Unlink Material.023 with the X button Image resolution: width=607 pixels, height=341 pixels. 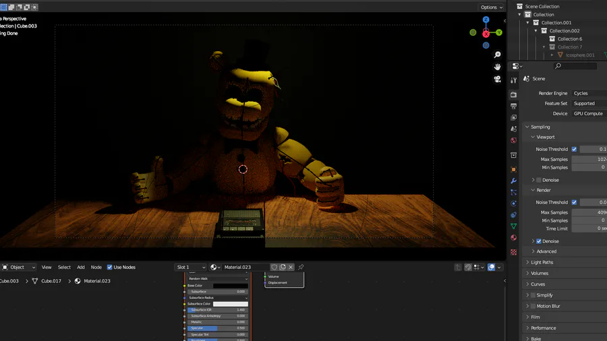click(x=291, y=267)
